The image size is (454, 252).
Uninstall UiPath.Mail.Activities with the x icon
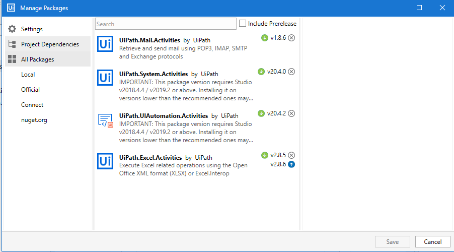(291, 38)
